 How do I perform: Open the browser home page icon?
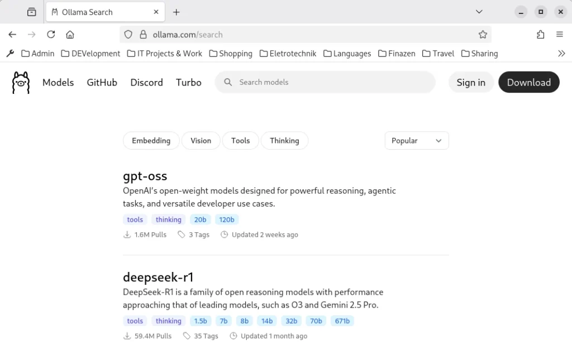[70, 34]
